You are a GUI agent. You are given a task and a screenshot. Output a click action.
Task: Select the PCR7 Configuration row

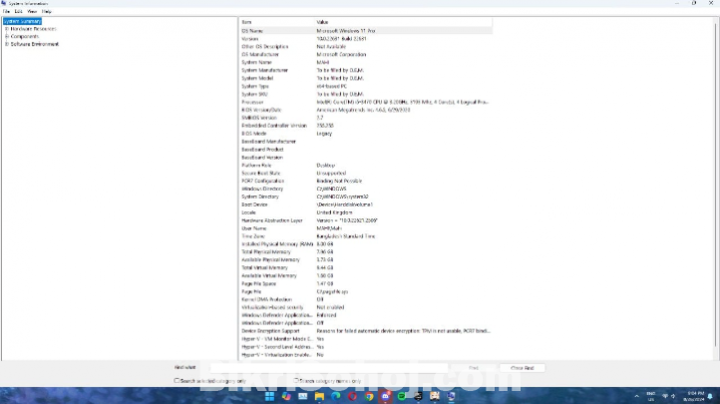366,181
